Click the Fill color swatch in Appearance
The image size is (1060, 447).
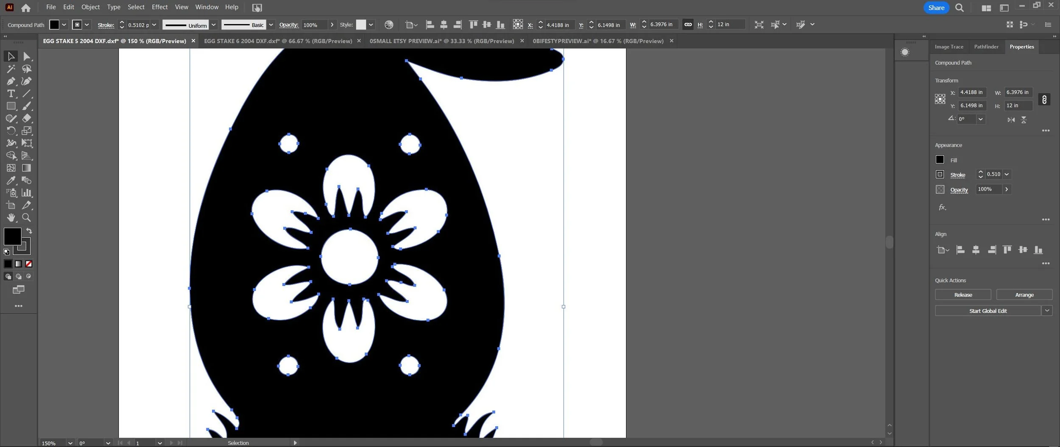point(940,160)
